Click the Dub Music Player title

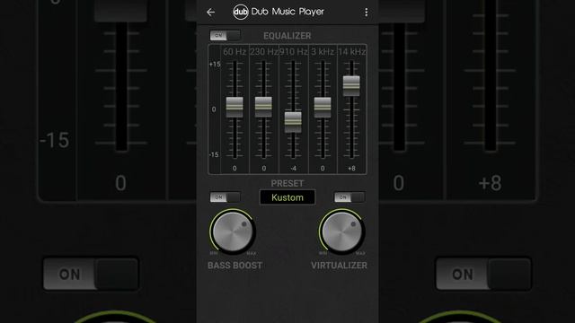[x=287, y=12]
